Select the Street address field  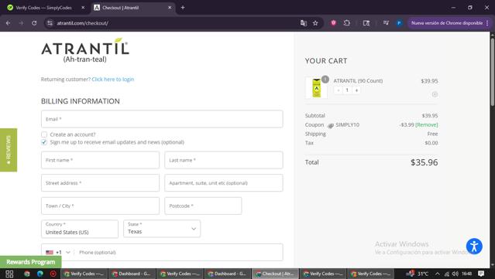100,183
